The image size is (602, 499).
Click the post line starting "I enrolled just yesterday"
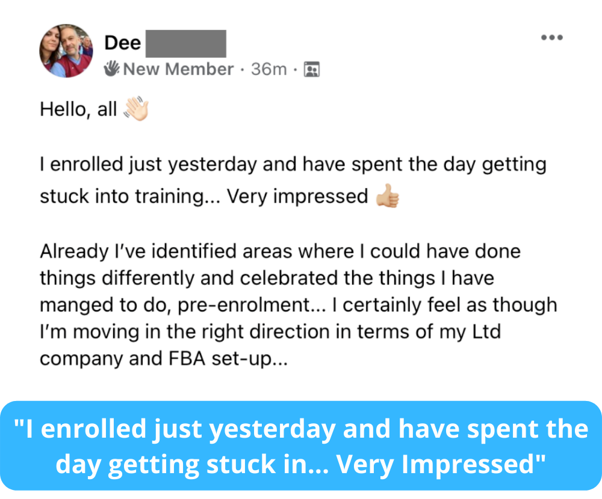click(293, 165)
